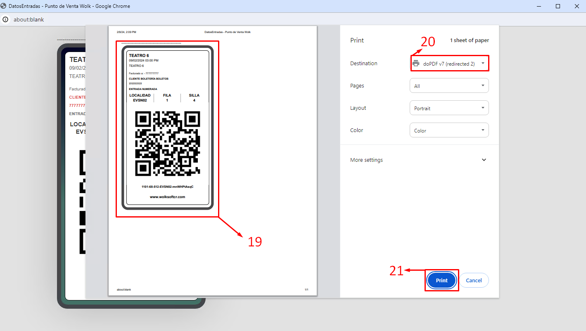Click the QR code in the print preview

point(168,143)
